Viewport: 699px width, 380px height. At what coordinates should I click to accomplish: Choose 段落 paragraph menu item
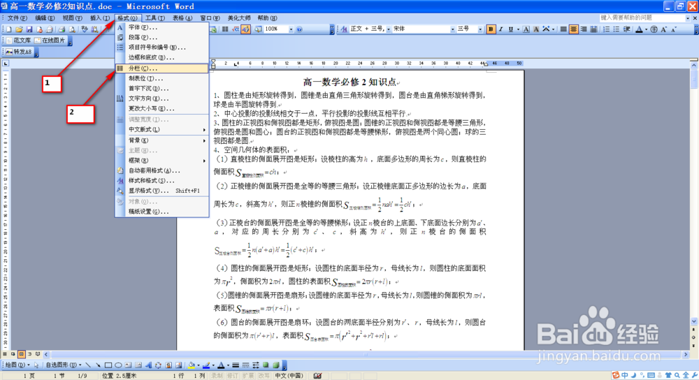click(162, 38)
